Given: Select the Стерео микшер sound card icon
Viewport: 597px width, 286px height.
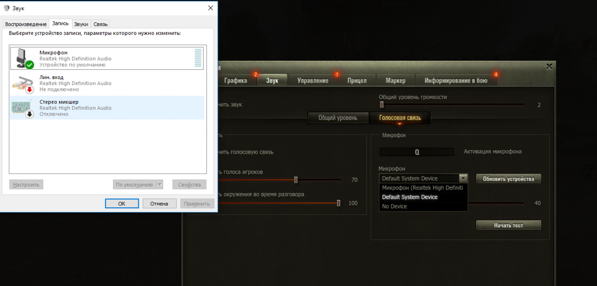Looking at the screenshot, I should 23,108.
